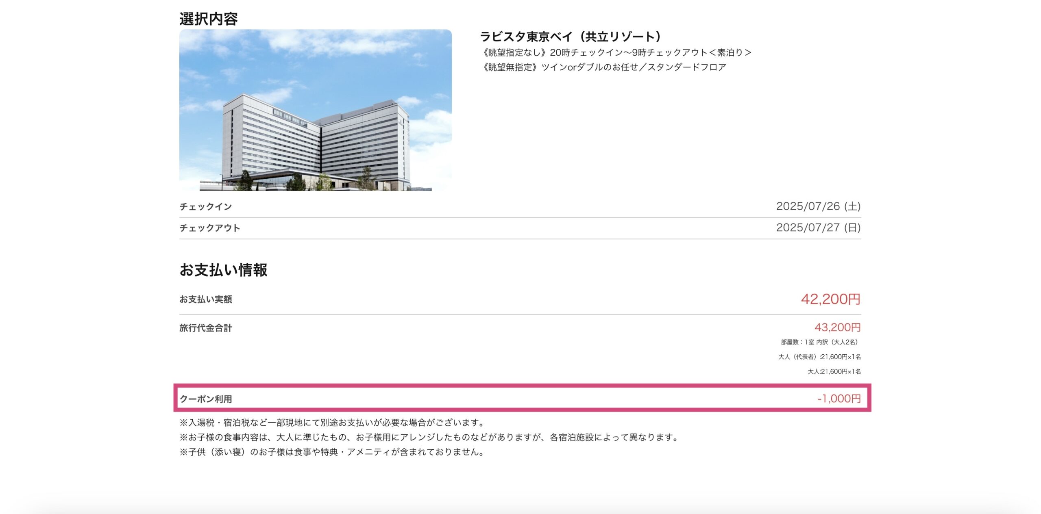1041x514 pixels.
Task: Click the note about 入湯税・宿泊税 local payment
Action: 333,423
